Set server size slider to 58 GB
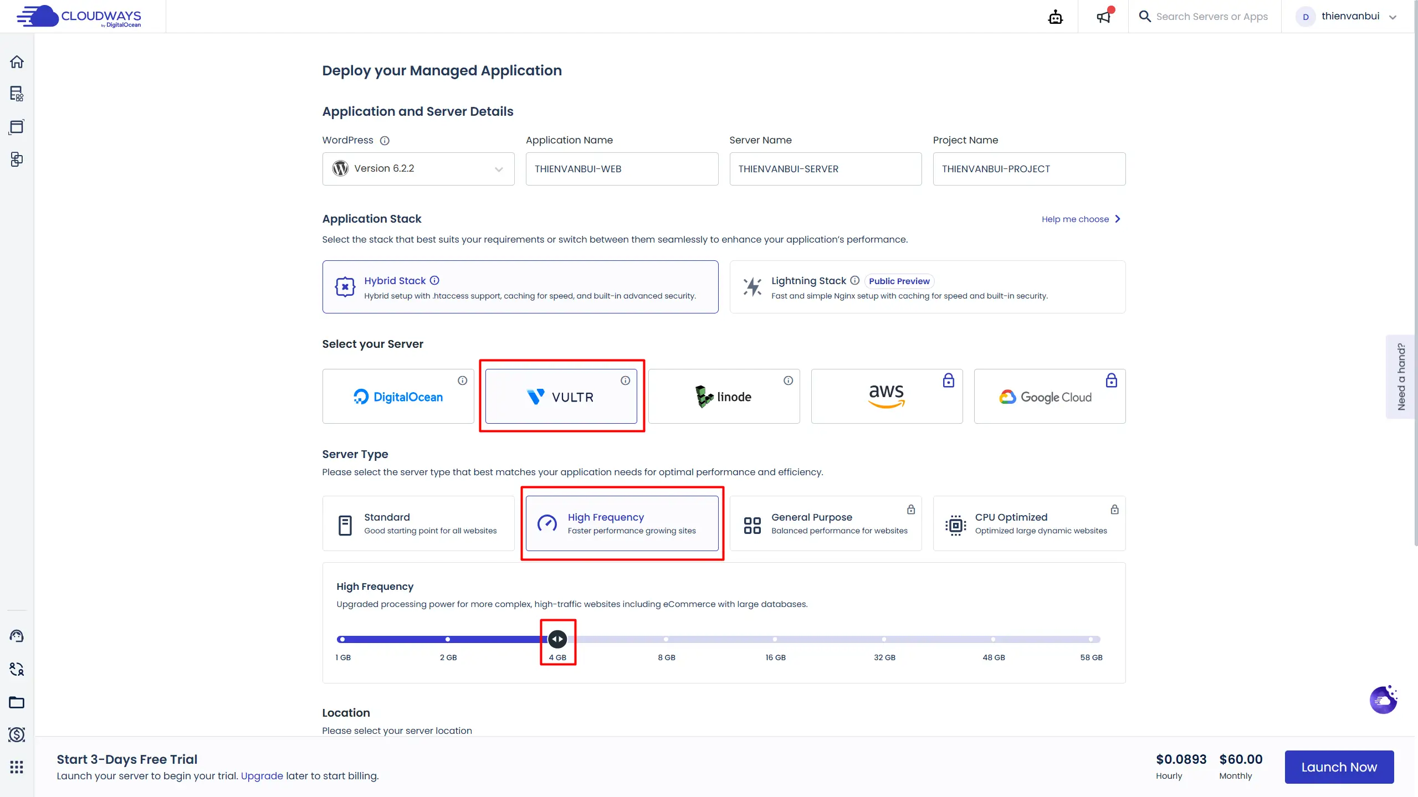Screen dimensions: 1418x797 click(x=1091, y=639)
